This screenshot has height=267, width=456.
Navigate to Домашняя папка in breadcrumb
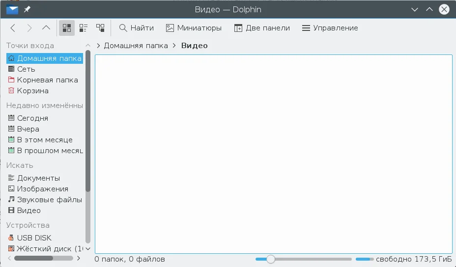[x=136, y=46]
